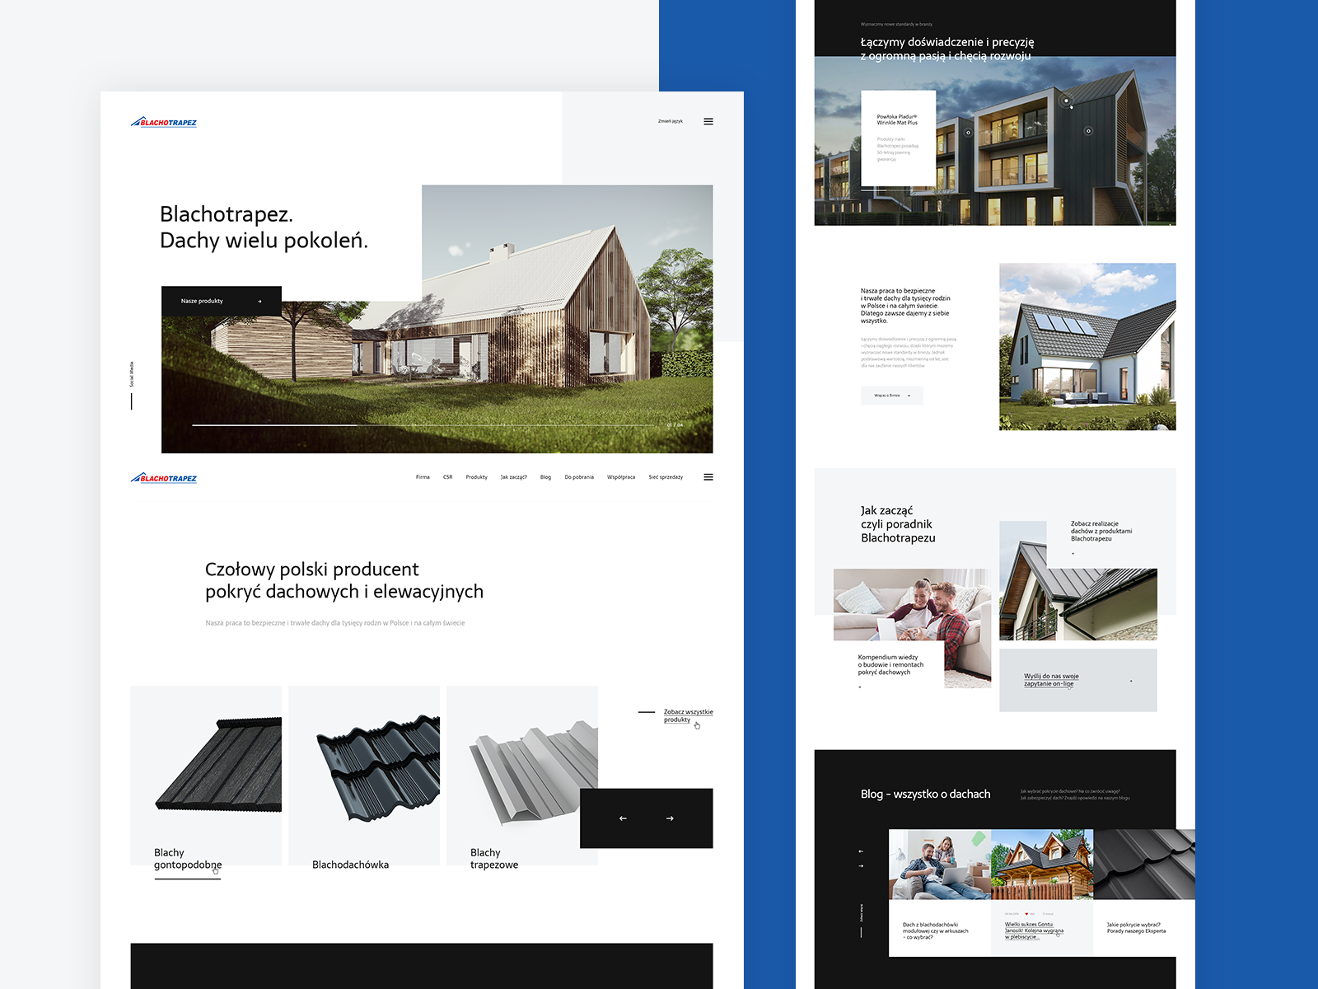This screenshot has height=989, width=1318.
Task: Open the 'Jak zacząć?' menu item
Action: pos(514,477)
